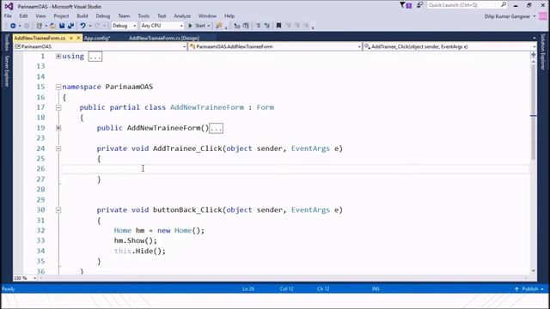Open the Build menu
Screen dimensions: 550x309
tap(82, 16)
